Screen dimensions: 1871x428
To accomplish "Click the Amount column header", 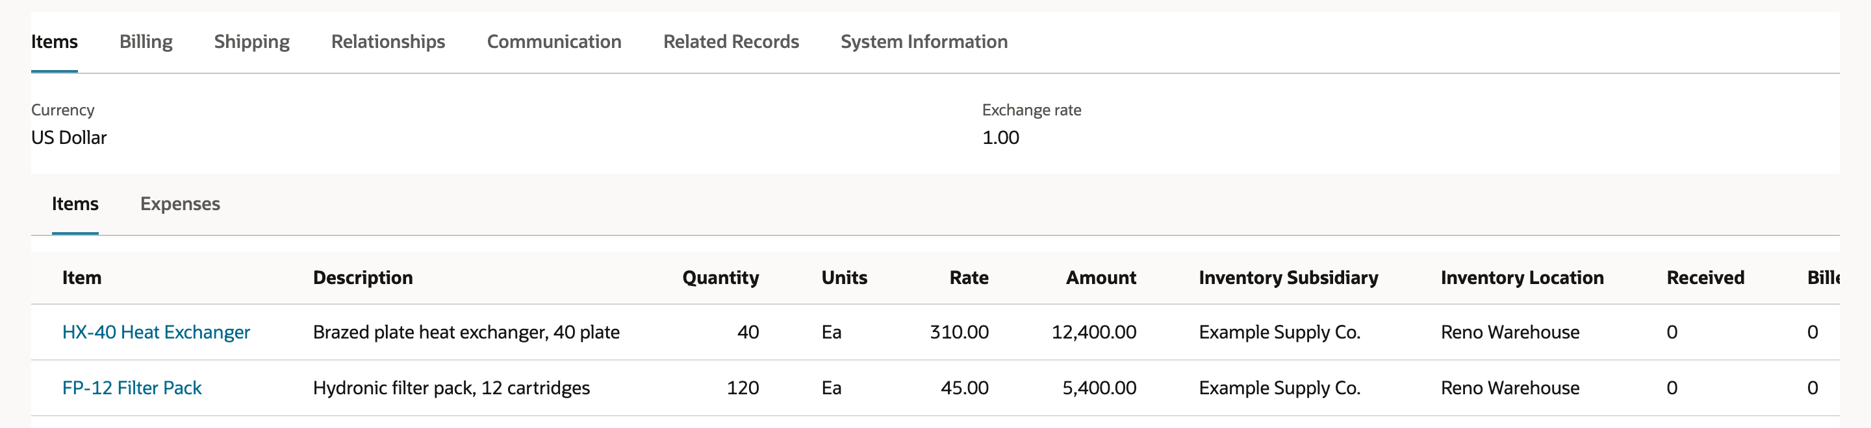I will (1101, 278).
